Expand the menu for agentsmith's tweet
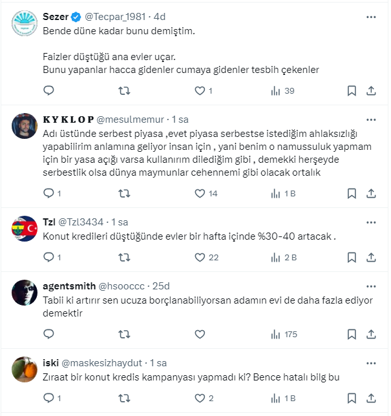The width and height of the screenshot is (391, 416). click(x=371, y=286)
